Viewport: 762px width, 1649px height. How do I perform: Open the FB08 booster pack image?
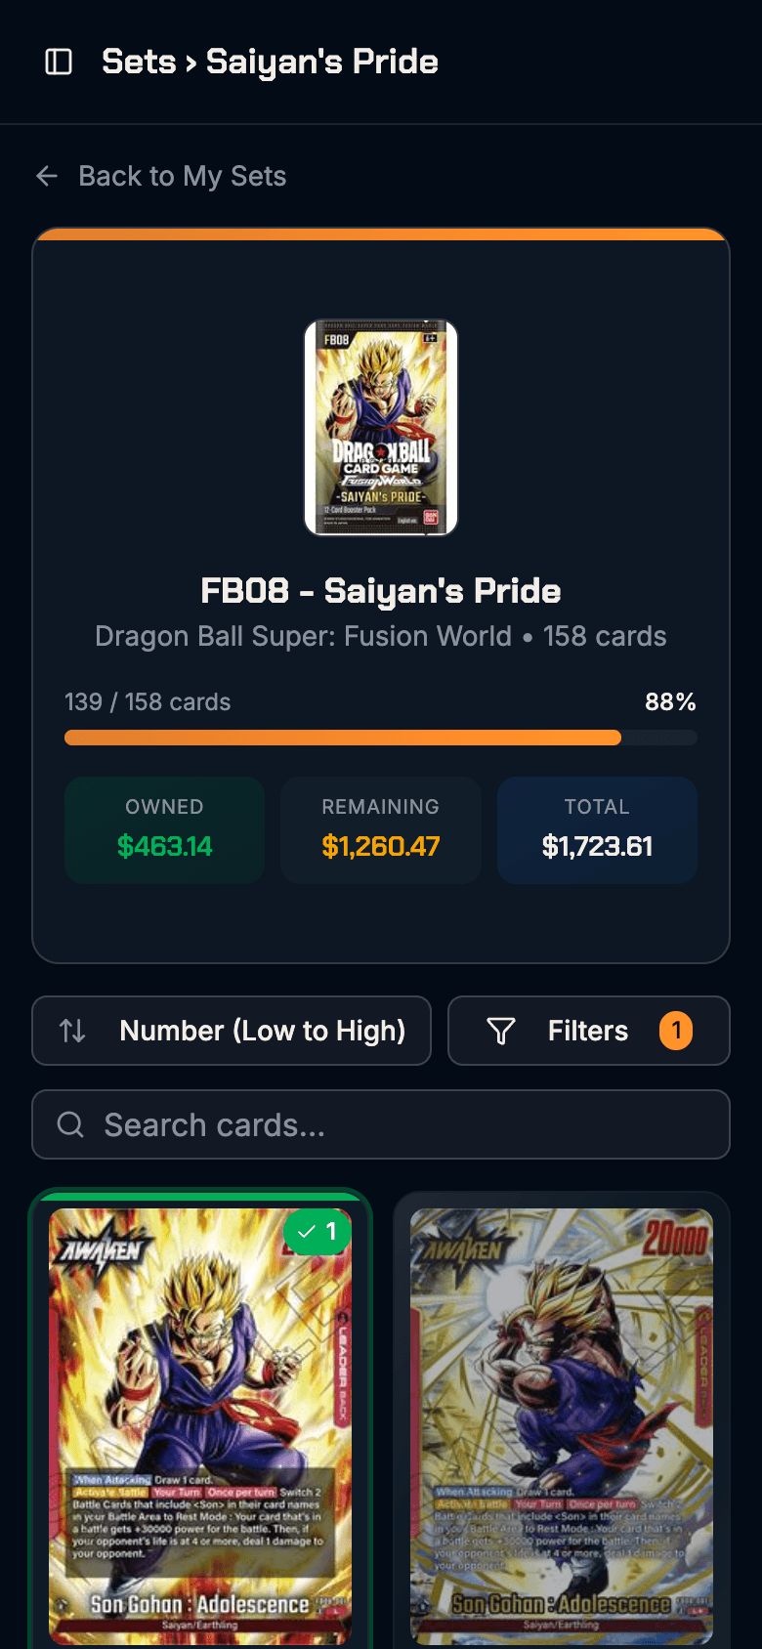tap(381, 428)
